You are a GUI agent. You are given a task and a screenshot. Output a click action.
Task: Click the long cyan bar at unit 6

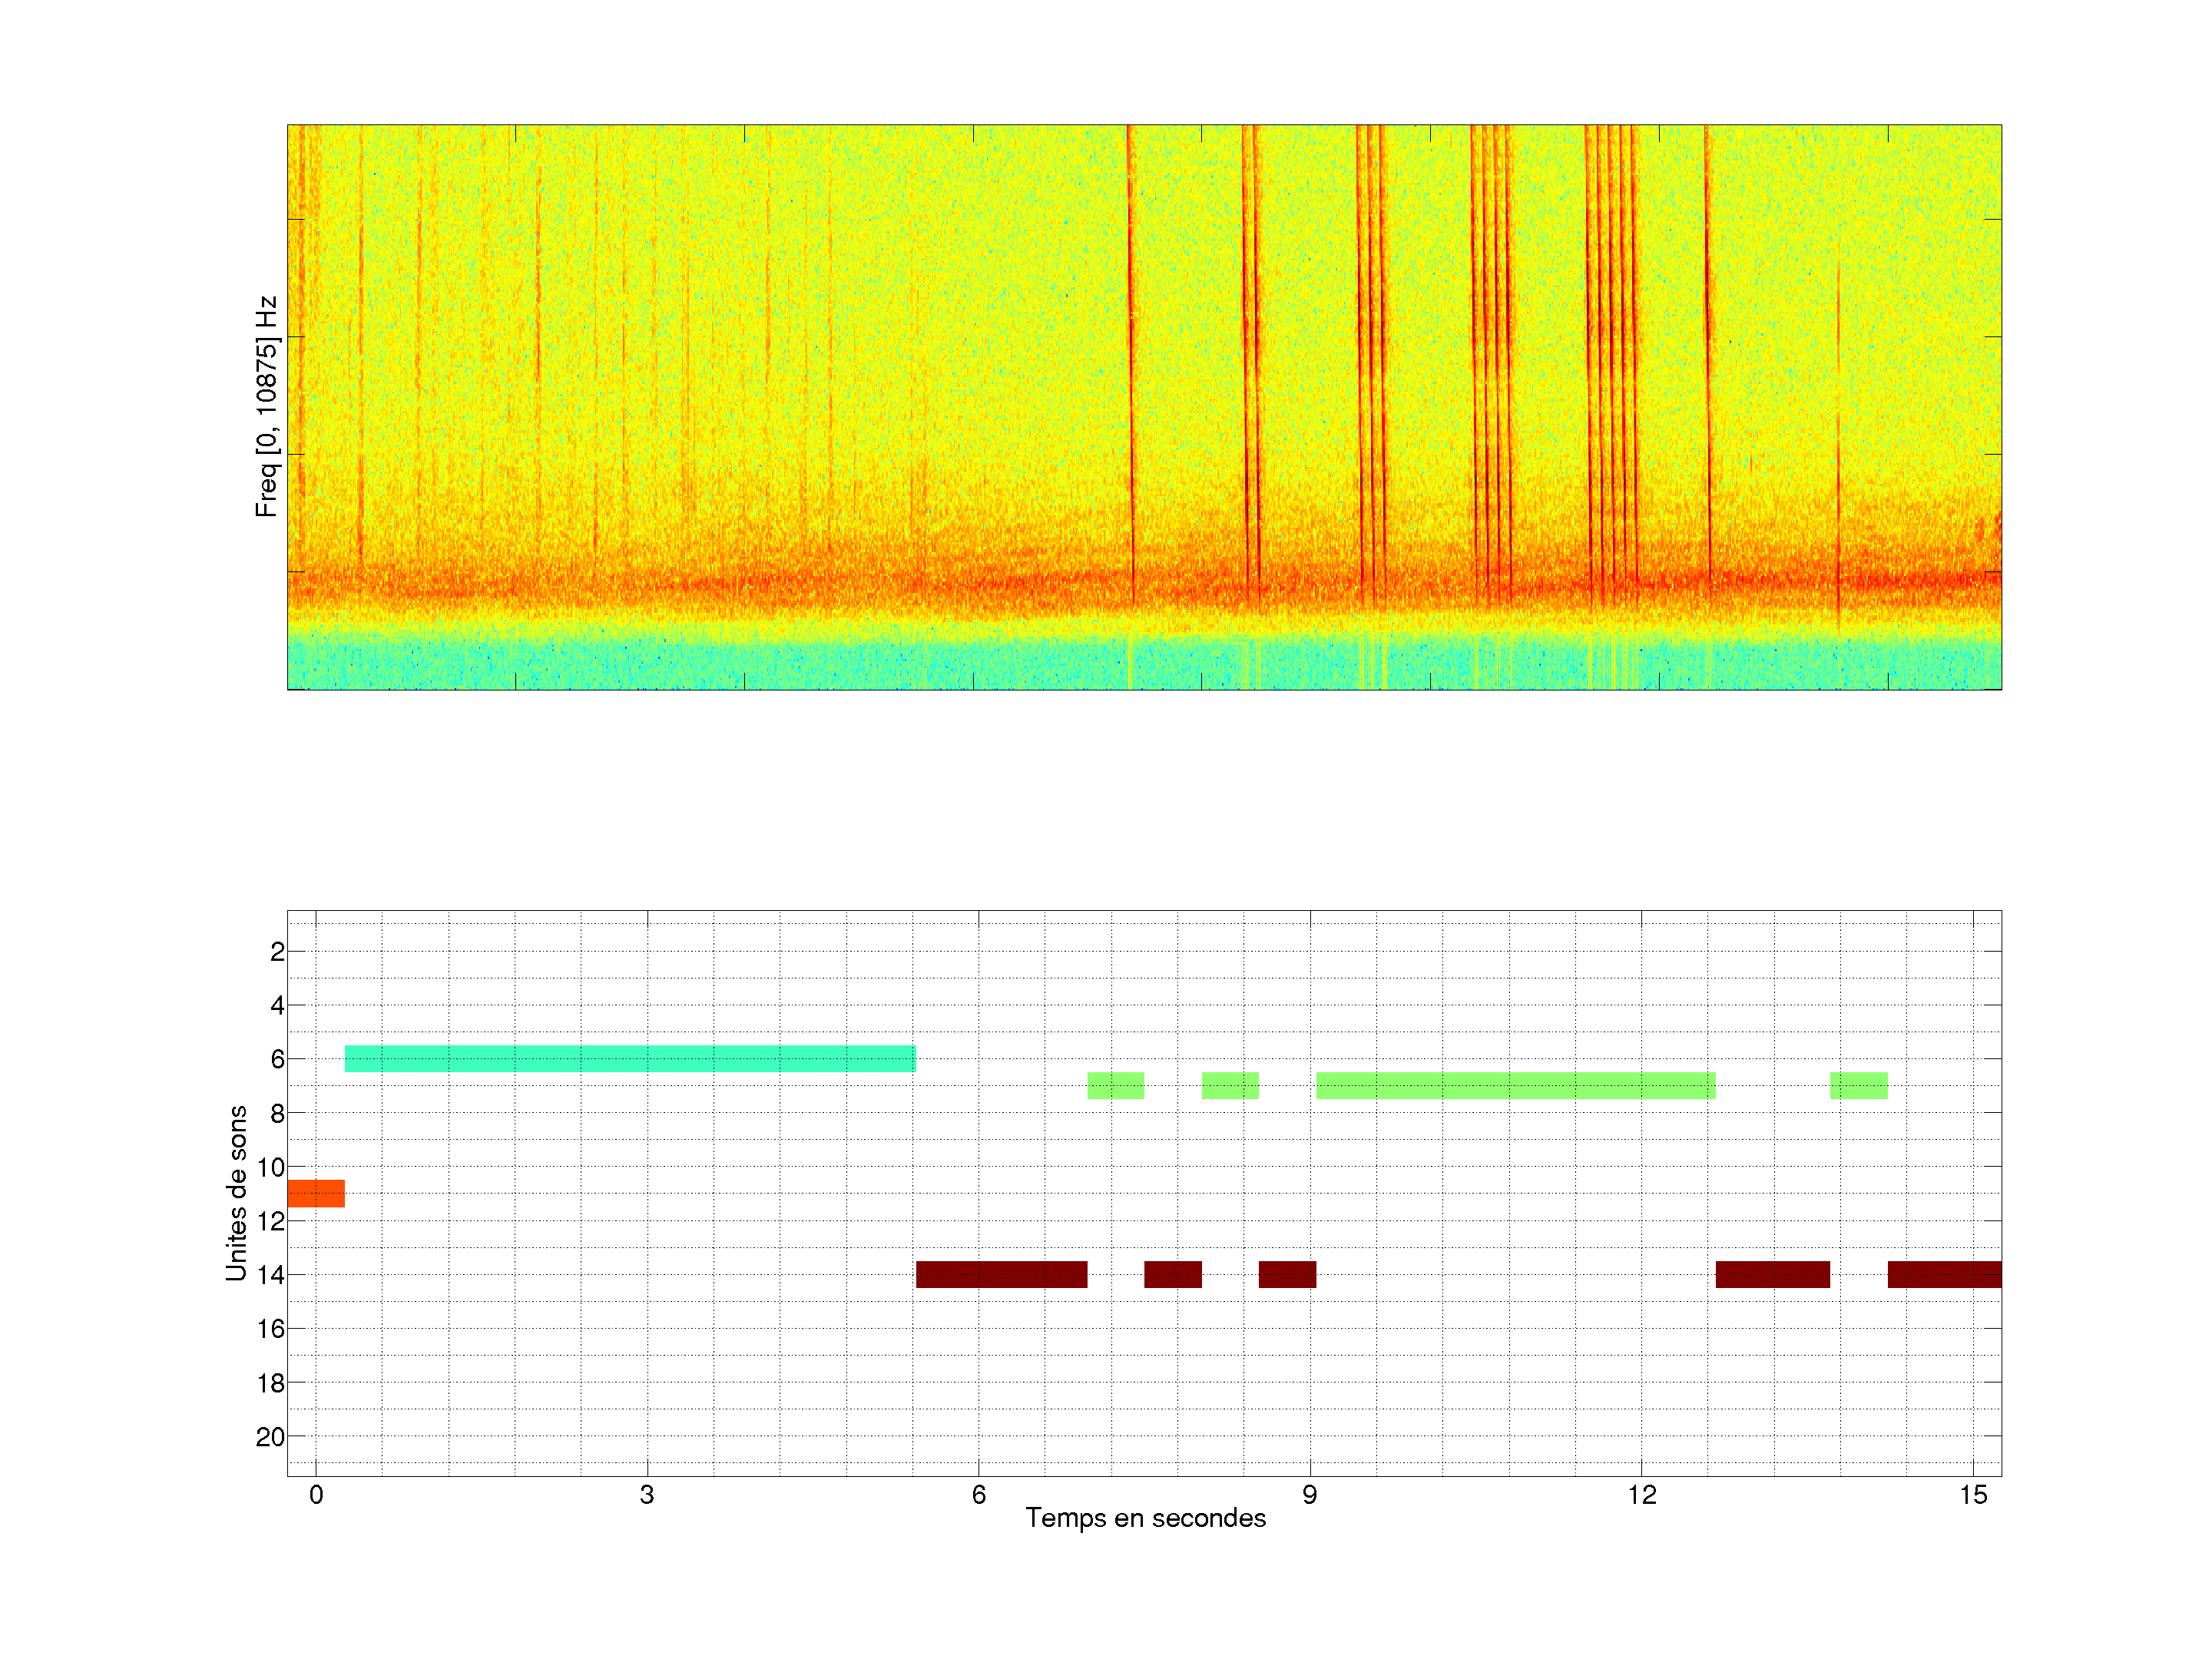(630, 1058)
